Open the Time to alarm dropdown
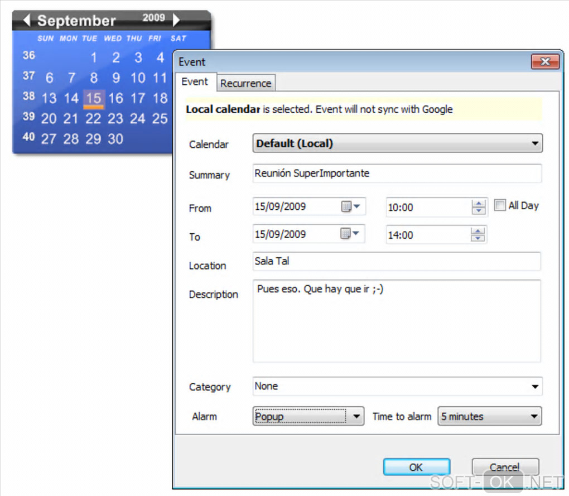The image size is (569, 496). click(x=534, y=416)
